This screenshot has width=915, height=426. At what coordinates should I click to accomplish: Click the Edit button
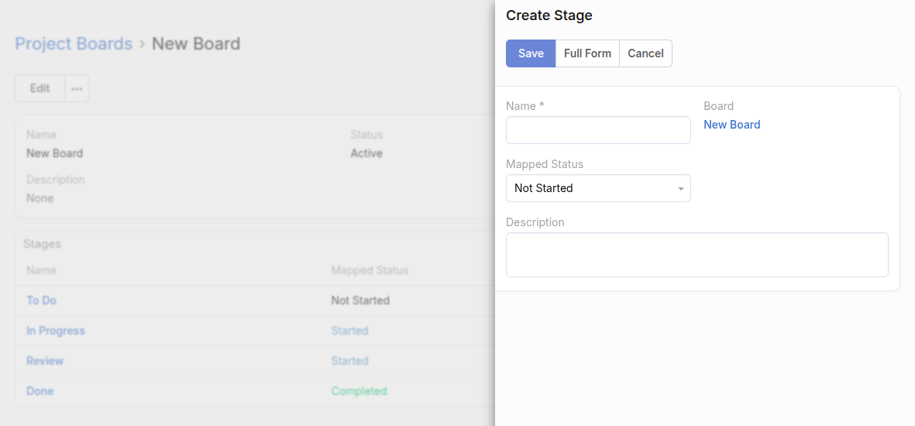tap(40, 89)
